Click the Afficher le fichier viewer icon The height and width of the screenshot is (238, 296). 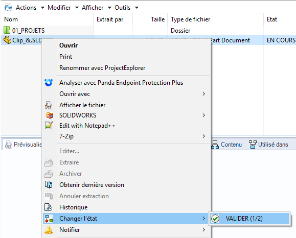(x=49, y=105)
